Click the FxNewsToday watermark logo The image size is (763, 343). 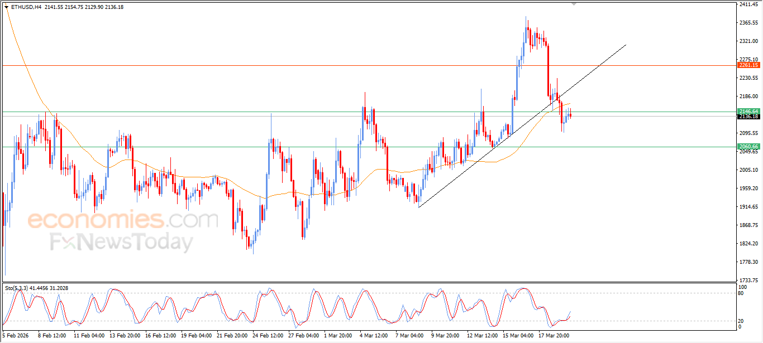click(x=121, y=243)
